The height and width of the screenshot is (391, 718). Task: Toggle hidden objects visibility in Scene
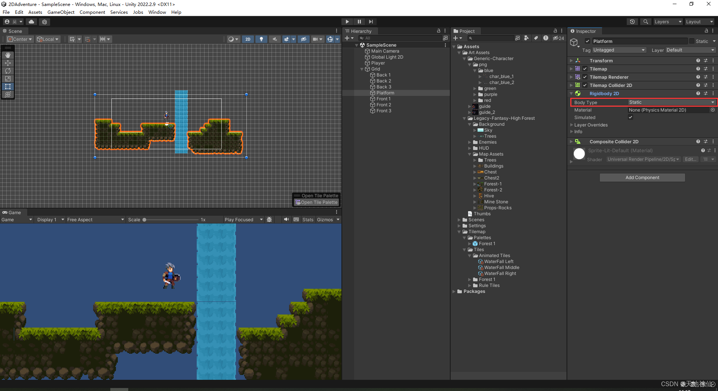[x=303, y=39]
